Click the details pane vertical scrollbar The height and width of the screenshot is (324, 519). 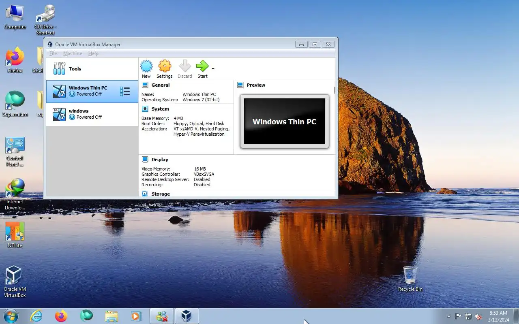point(335,90)
